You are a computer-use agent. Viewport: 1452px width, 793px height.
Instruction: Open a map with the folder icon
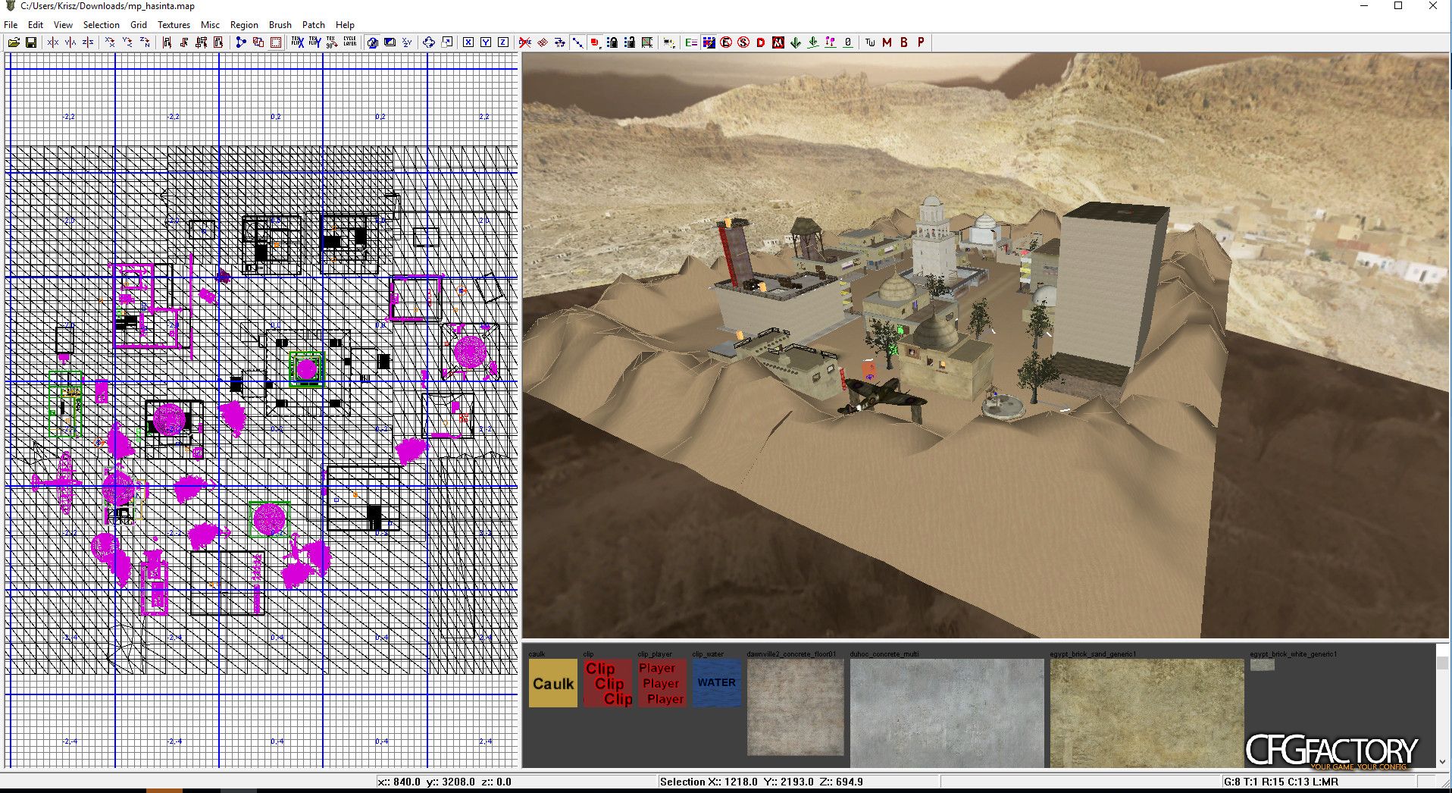click(14, 42)
